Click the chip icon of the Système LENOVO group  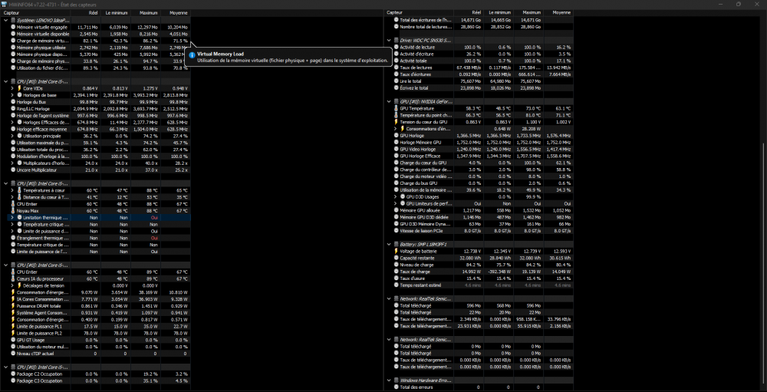(13, 21)
